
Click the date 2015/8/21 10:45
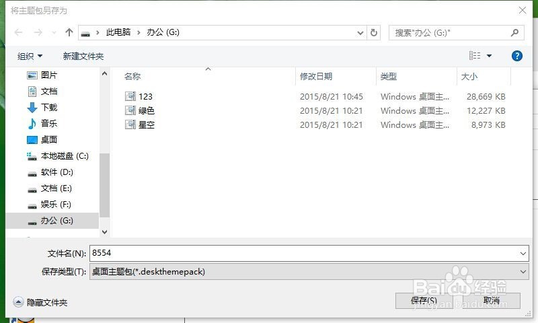coord(332,96)
